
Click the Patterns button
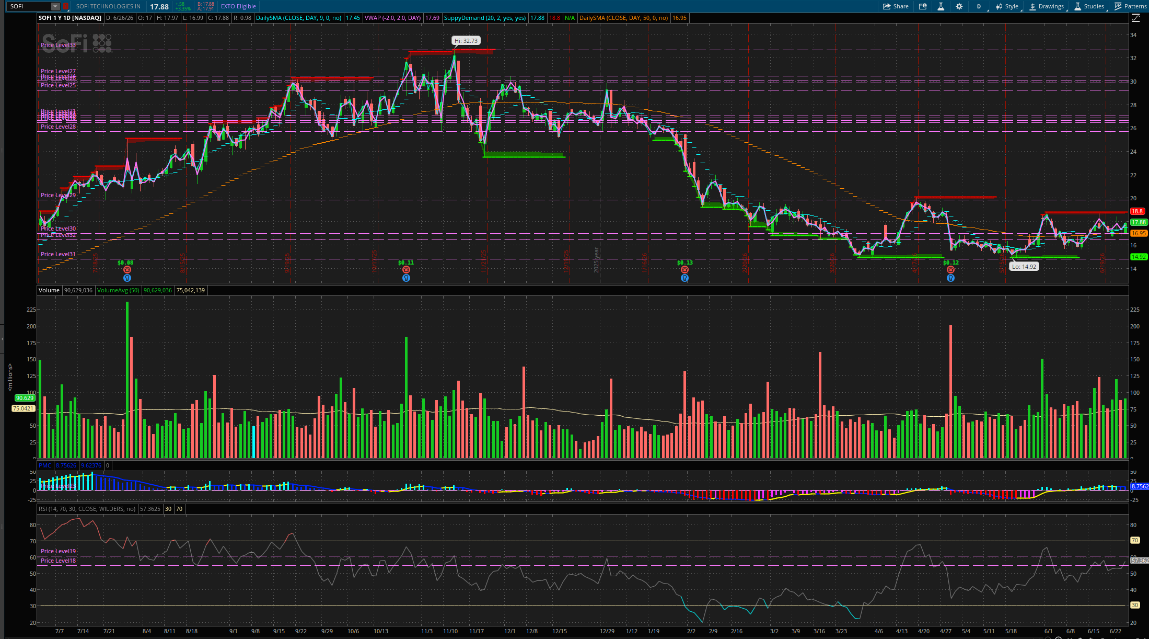pyautogui.click(x=1131, y=6)
